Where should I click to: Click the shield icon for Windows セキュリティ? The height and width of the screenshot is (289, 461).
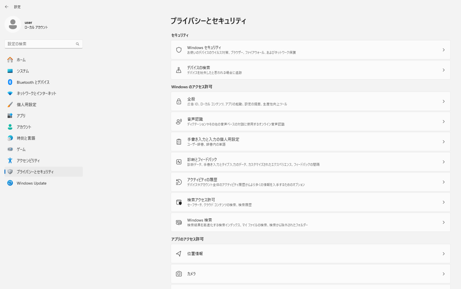tap(179, 50)
